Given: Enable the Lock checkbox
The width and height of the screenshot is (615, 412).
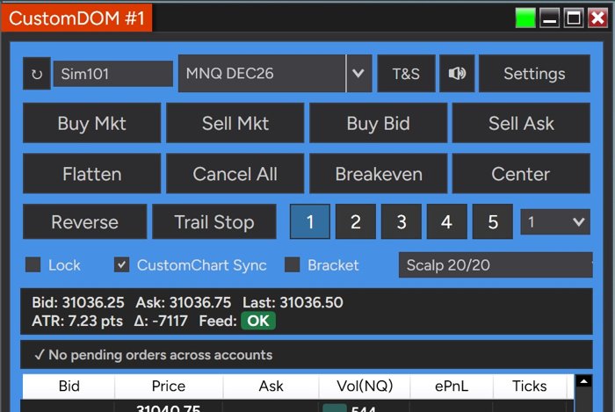Looking at the screenshot, I should 33,264.
